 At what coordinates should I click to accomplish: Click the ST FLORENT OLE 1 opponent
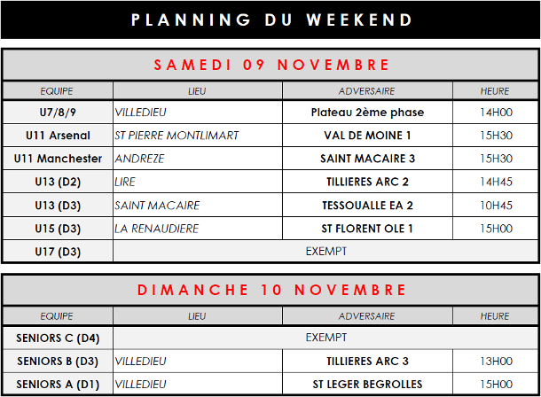(x=367, y=228)
